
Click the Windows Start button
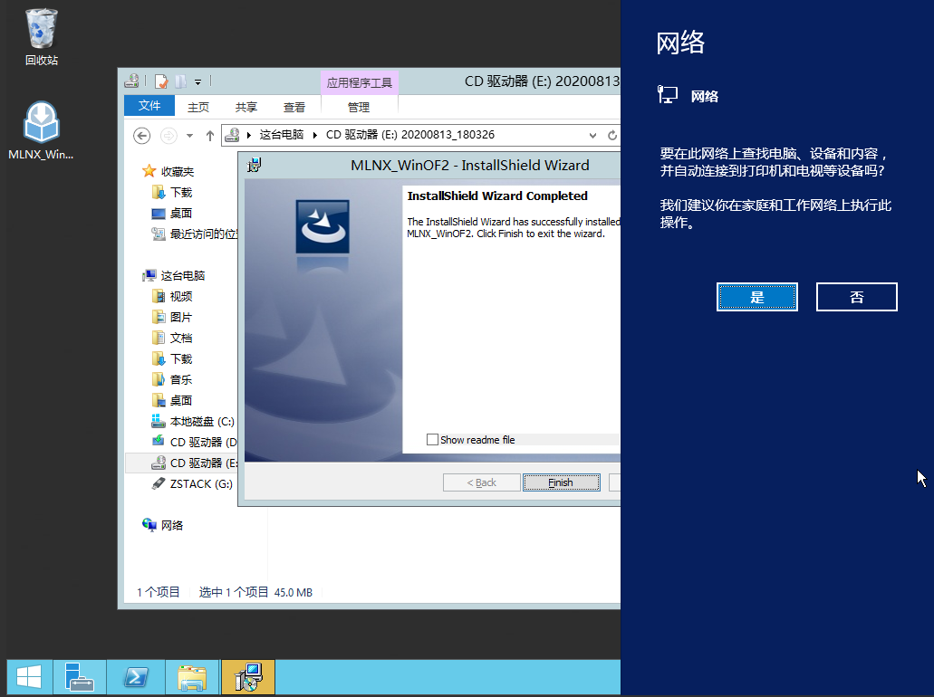coord(28,677)
